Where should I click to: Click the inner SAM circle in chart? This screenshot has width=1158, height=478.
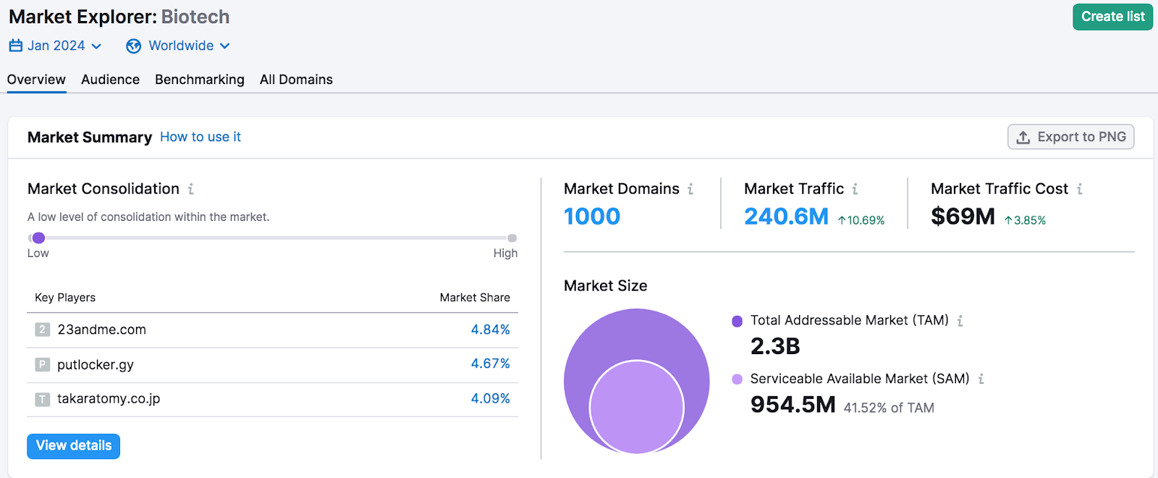[637, 408]
